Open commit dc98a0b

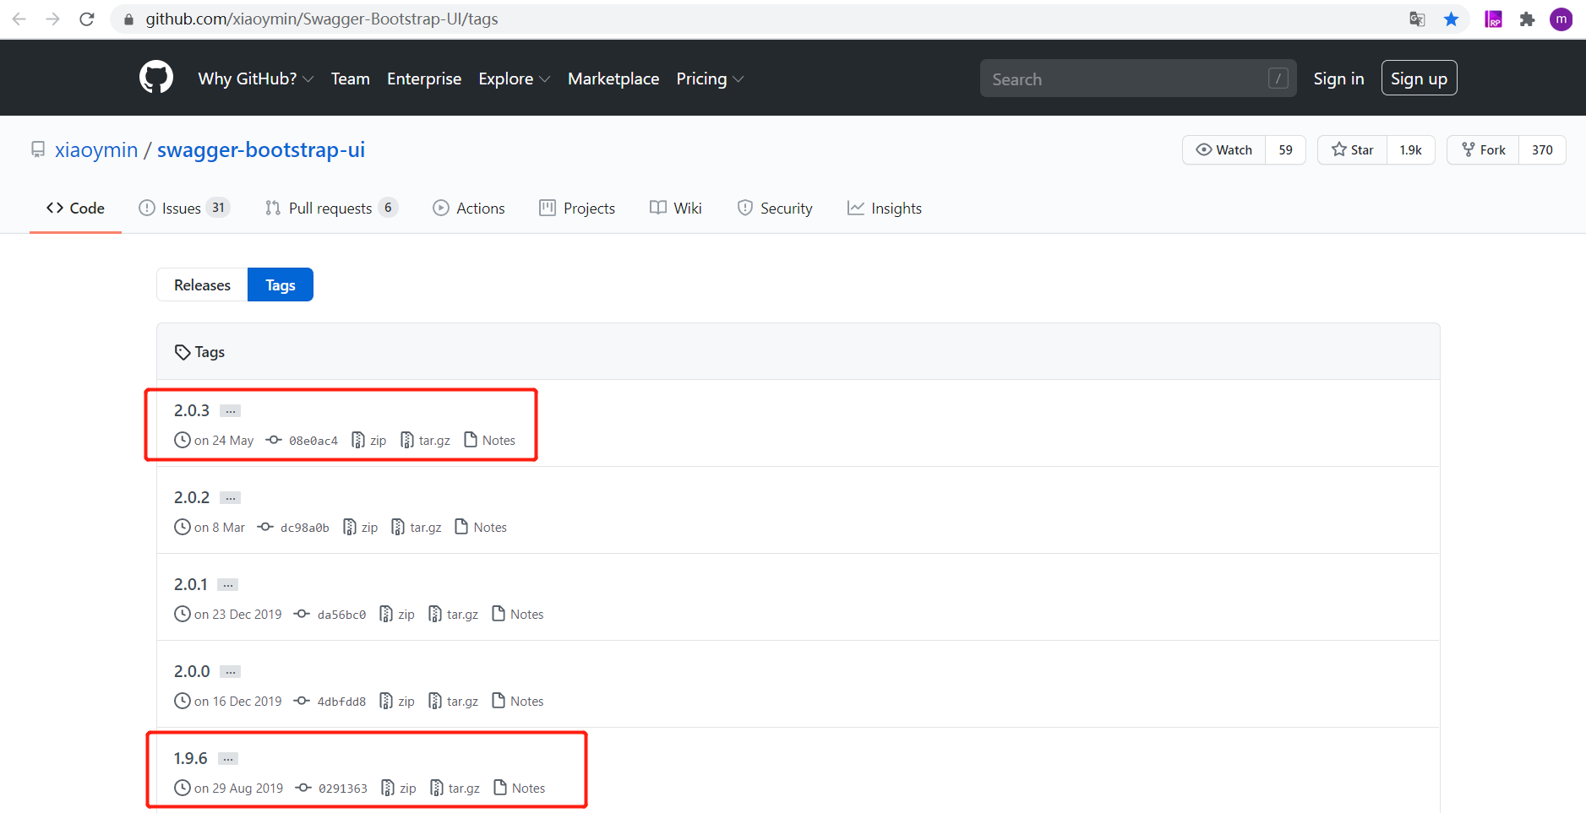click(304, 528)
